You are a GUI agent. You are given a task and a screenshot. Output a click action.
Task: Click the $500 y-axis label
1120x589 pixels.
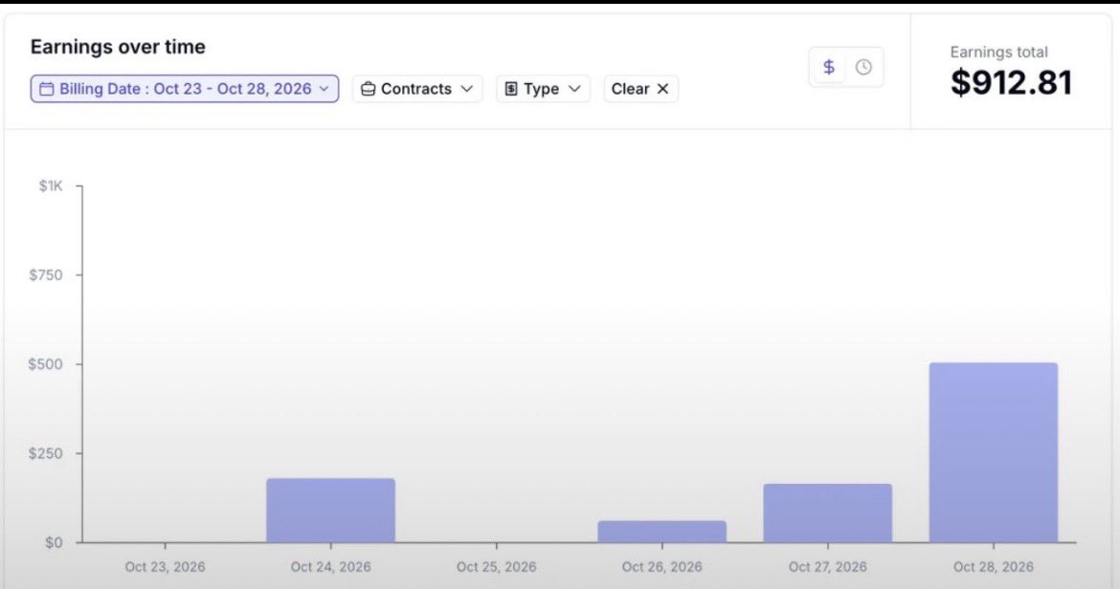pos(46,364)
